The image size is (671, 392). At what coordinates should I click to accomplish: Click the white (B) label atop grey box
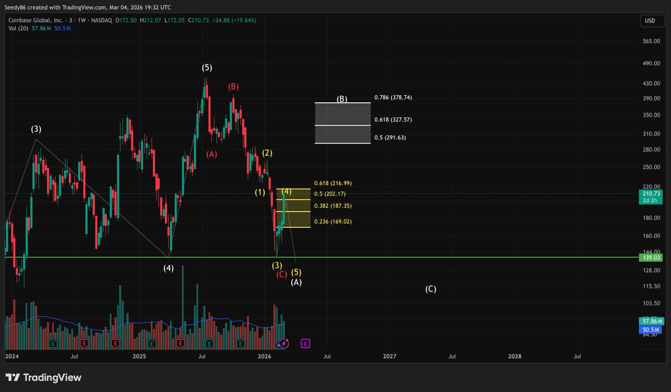[x=342, y=99]
